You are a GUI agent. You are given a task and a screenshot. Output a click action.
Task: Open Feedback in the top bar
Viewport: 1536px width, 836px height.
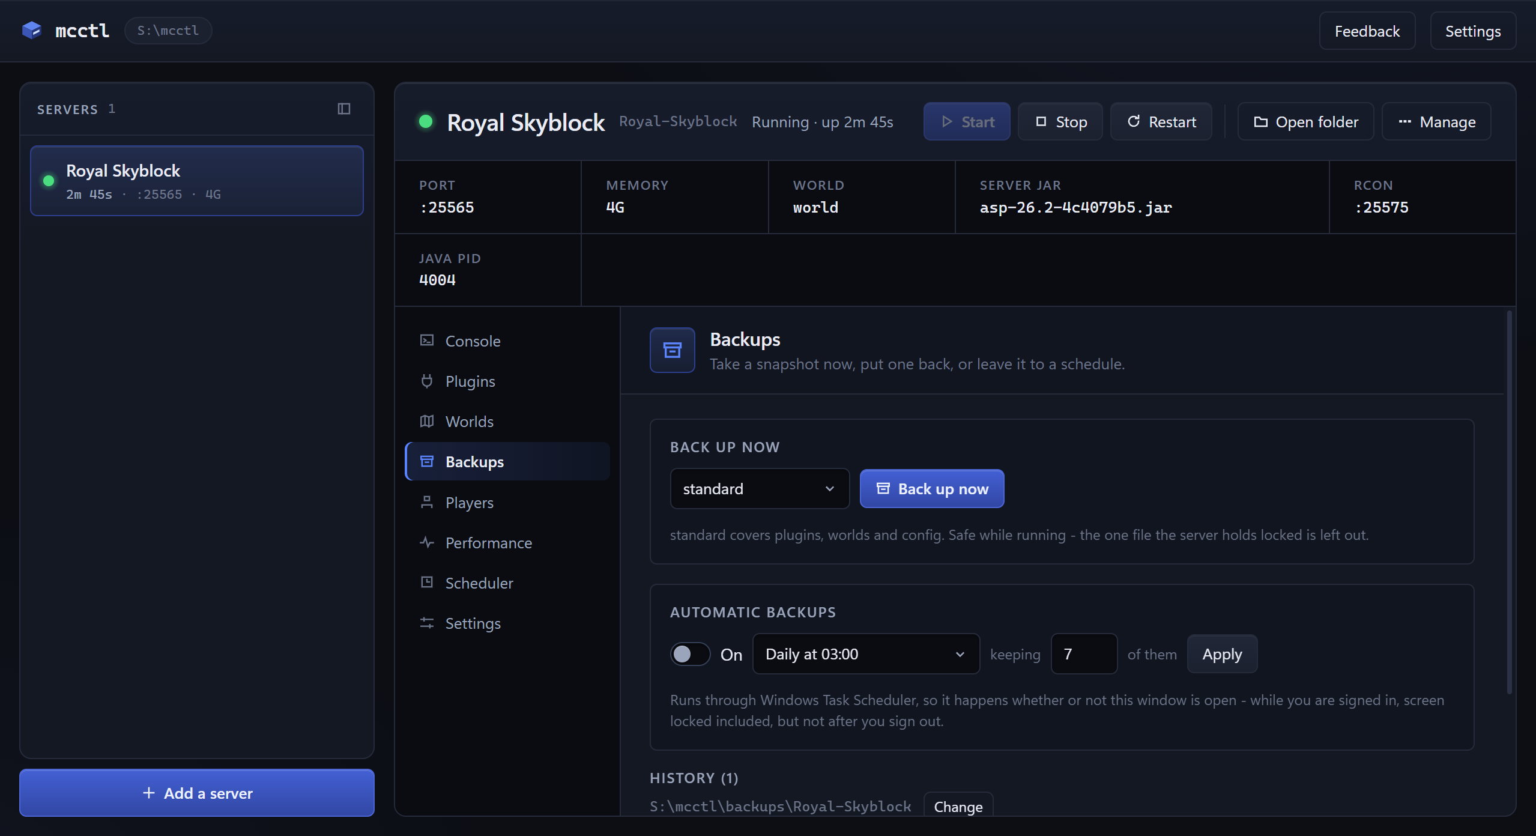tap(1367, 31)
